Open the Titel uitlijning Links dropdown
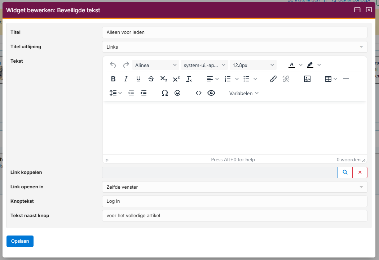379x260 pixels. point(234,47)
